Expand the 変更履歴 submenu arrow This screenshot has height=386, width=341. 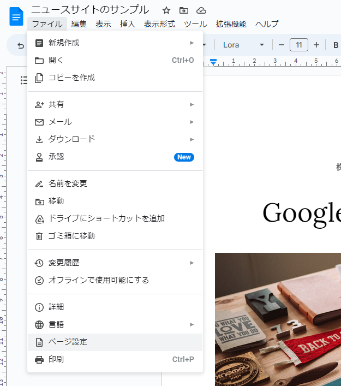pyautogui.click(x=192, y=263)
